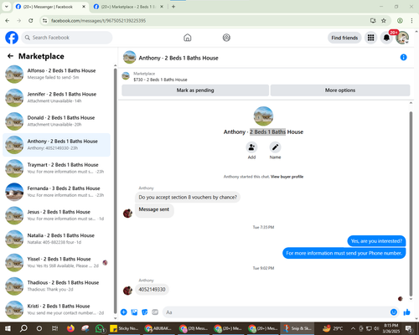Open WhatsApp from the taskbar

(100, 328)
